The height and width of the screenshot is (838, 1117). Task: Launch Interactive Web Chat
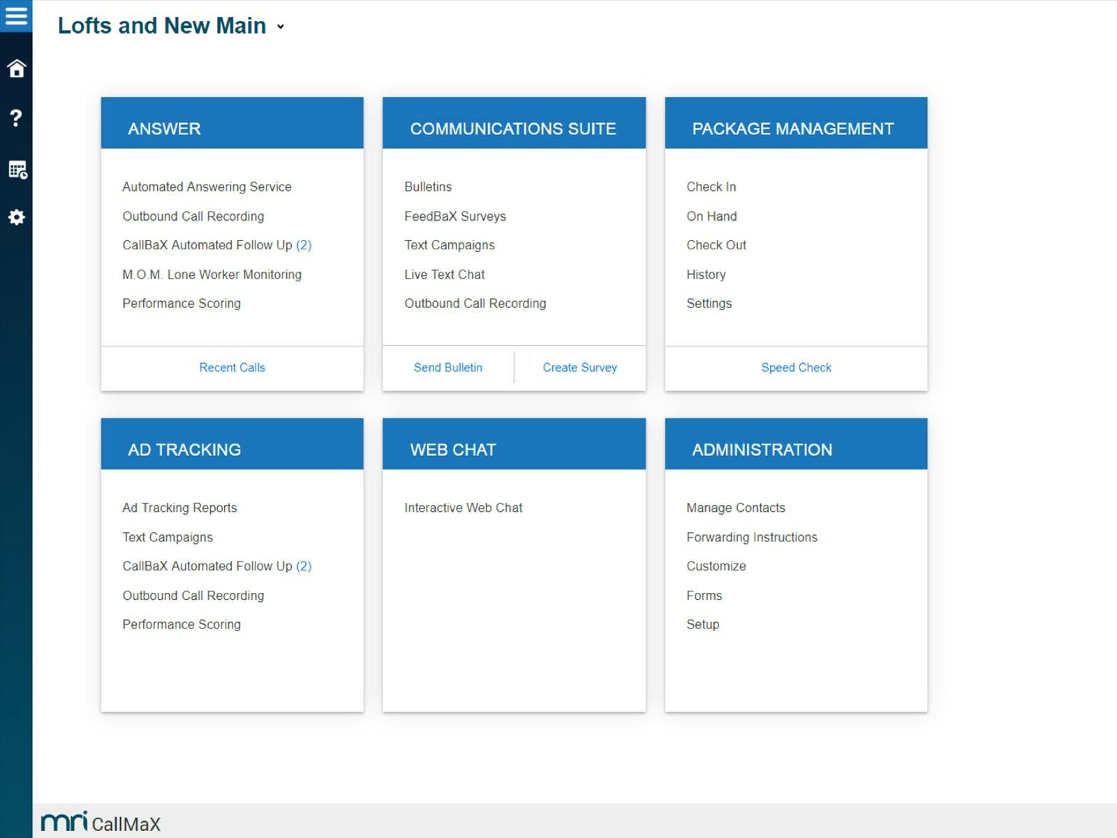(463, 508)
